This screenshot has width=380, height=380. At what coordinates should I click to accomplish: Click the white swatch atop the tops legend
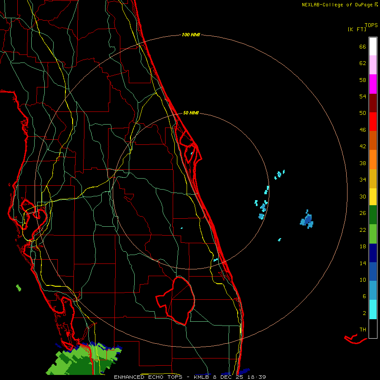coord(373,46)
